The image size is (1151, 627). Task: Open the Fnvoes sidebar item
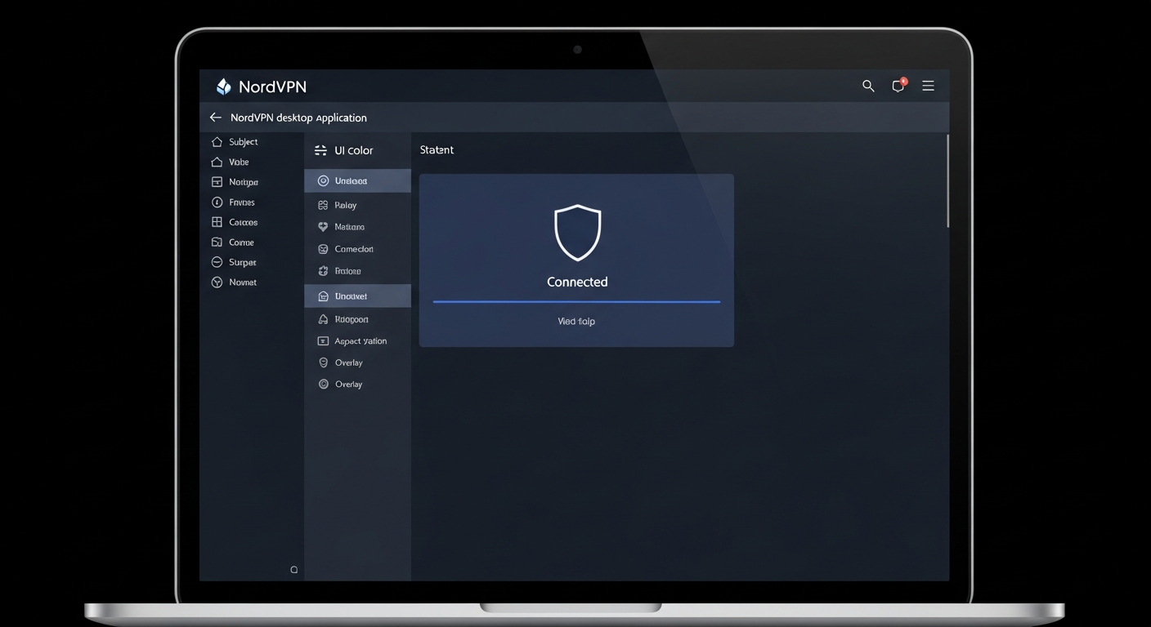[x=233, y=202]
